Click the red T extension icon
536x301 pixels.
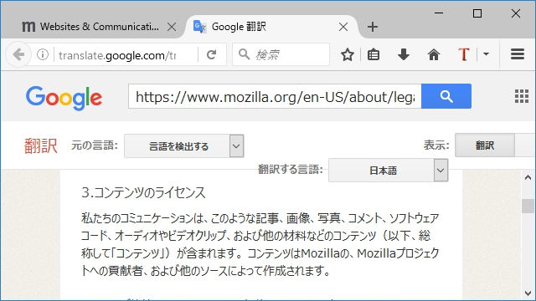[x=464, y=54]
